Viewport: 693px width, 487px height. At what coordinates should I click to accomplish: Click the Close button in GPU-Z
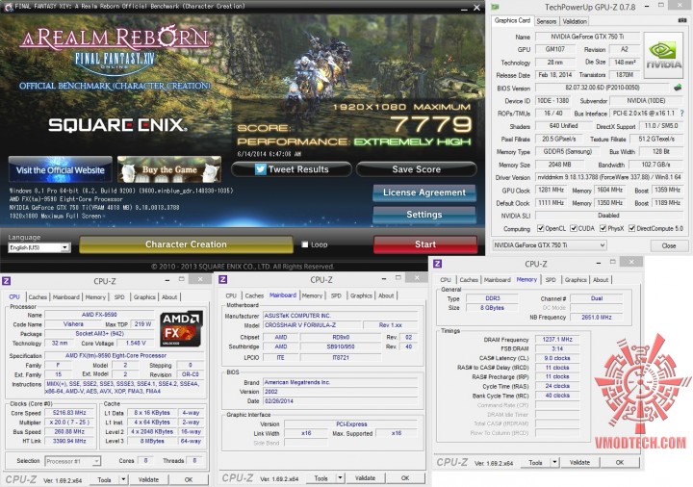click(669, 245)
